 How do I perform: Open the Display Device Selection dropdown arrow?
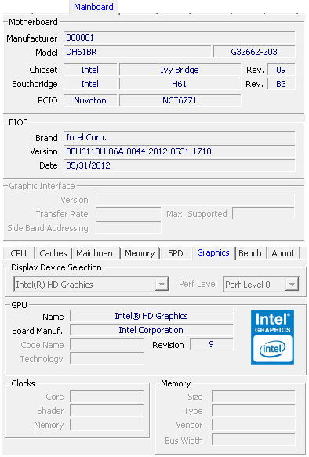point(162,284)
